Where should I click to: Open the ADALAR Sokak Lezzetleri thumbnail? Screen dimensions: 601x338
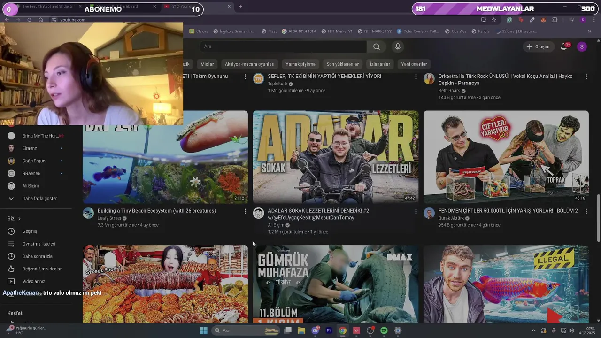click(x=336, y=157)
